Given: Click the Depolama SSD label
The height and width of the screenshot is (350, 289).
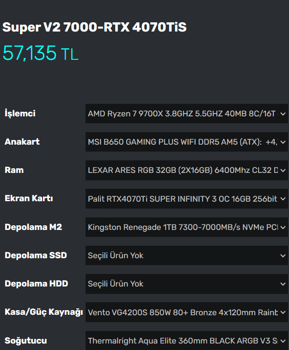Looking at the screenshot, I should 36,255.
